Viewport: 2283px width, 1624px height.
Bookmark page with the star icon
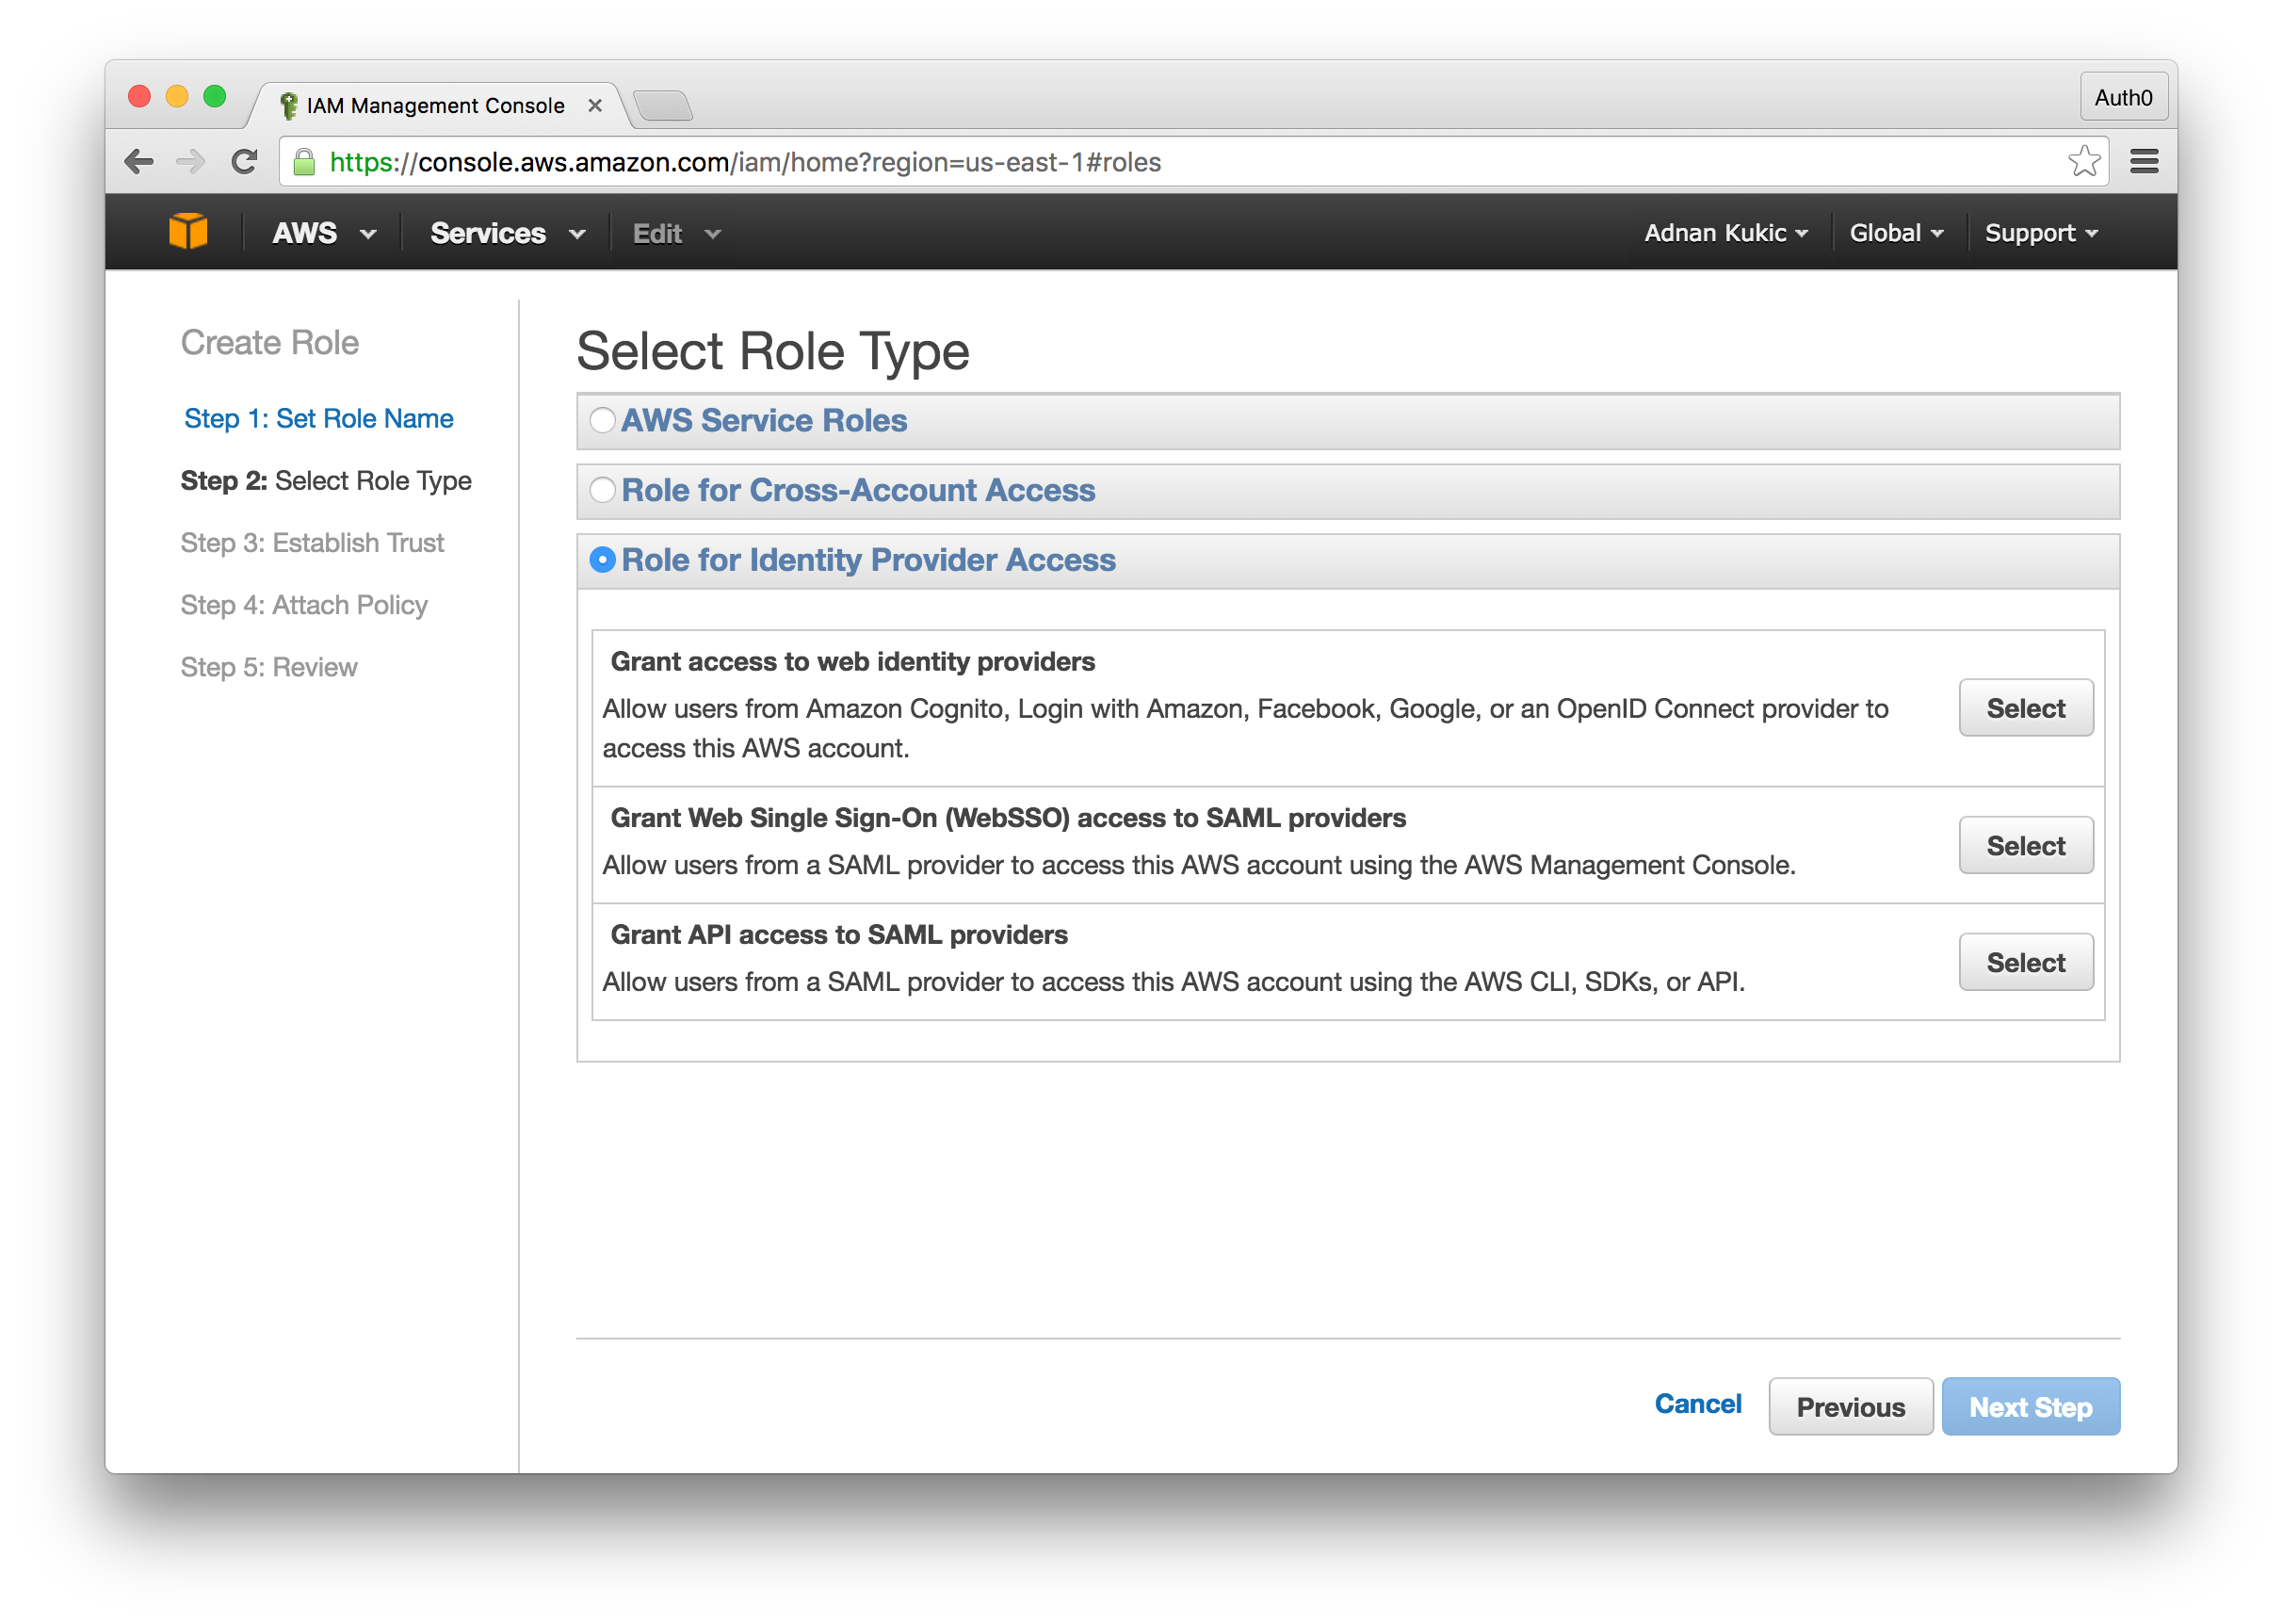click(2083, 162)
